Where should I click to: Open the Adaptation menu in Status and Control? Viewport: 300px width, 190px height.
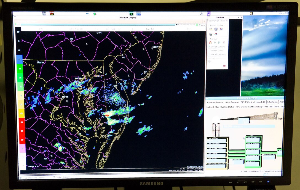pyautogui.click(x=272, y=102)
